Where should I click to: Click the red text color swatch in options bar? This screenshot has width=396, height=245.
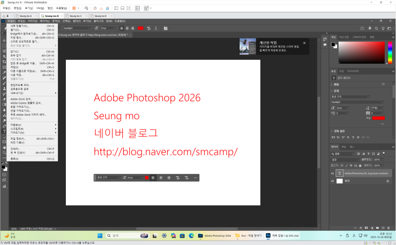(141, 28)
